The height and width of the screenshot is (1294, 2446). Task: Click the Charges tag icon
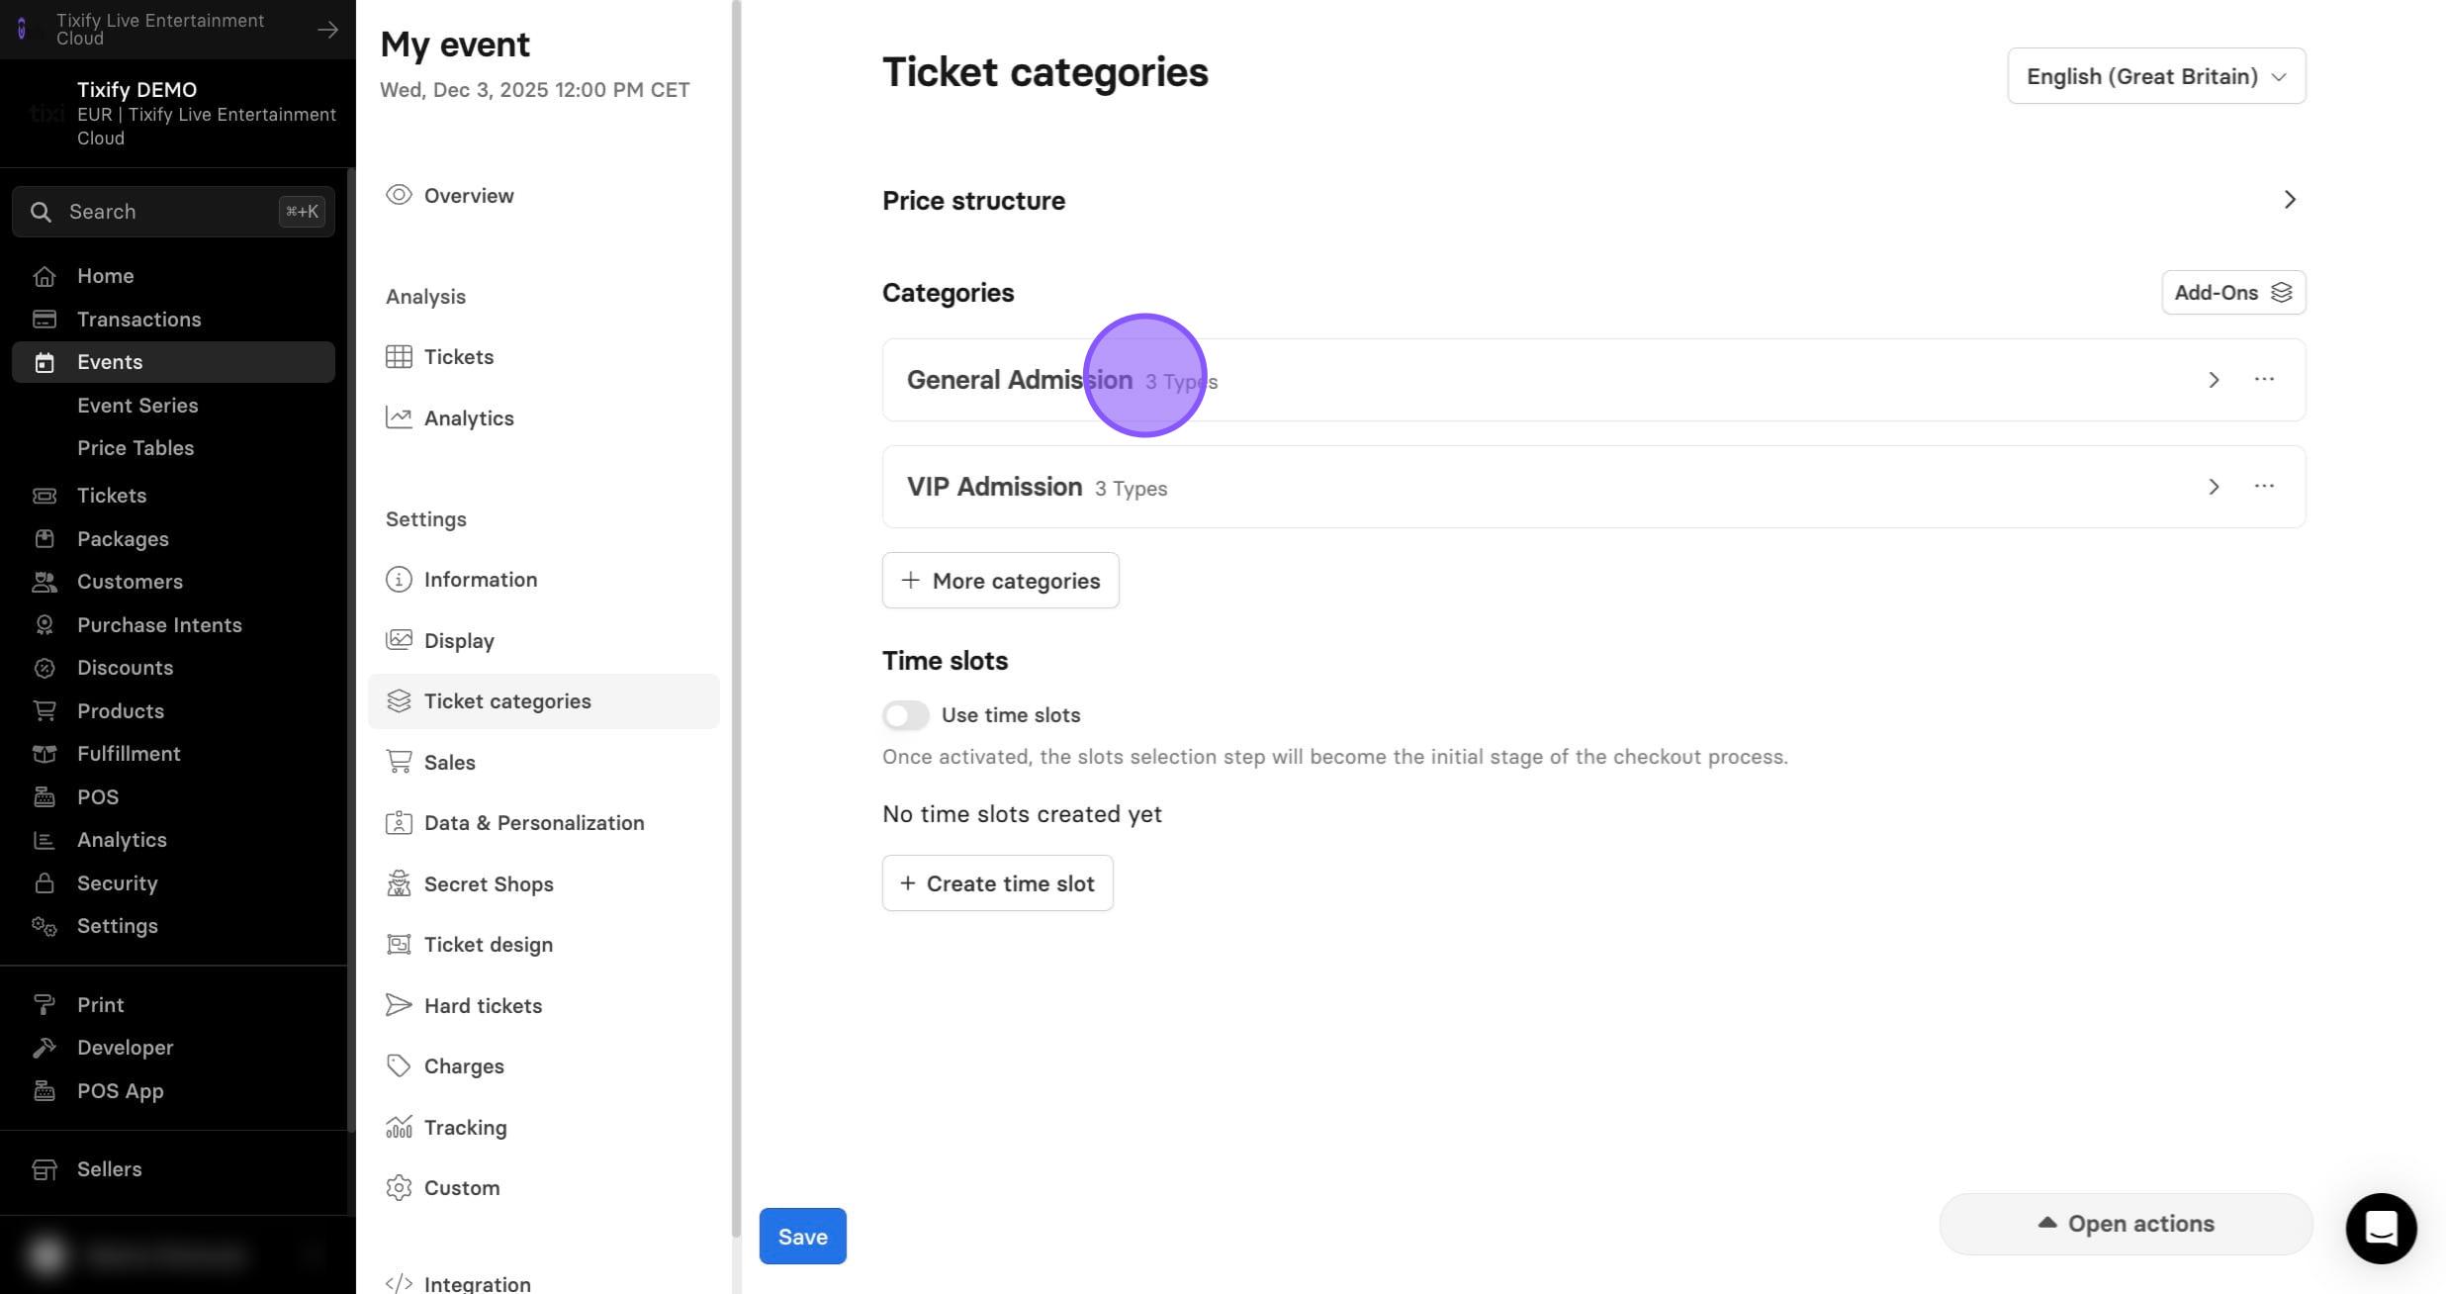399,1066
